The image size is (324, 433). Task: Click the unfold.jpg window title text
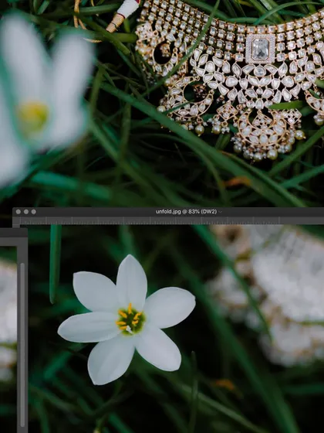pos(186,212)
